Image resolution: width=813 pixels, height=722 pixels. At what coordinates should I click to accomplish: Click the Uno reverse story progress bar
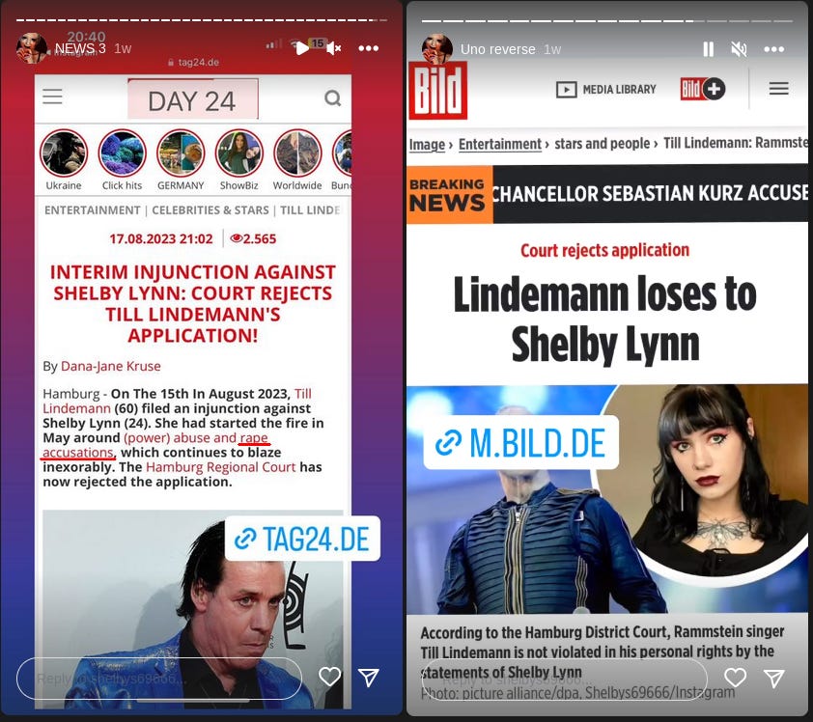tap(607, 20)
